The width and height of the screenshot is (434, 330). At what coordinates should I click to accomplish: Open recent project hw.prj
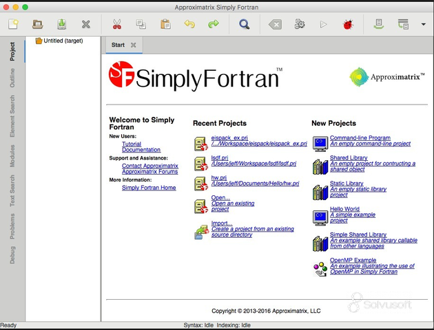[218, 177]
